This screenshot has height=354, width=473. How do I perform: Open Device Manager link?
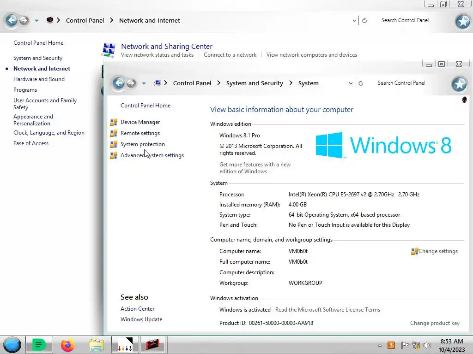pyautogui.click(x=140, y=122)
